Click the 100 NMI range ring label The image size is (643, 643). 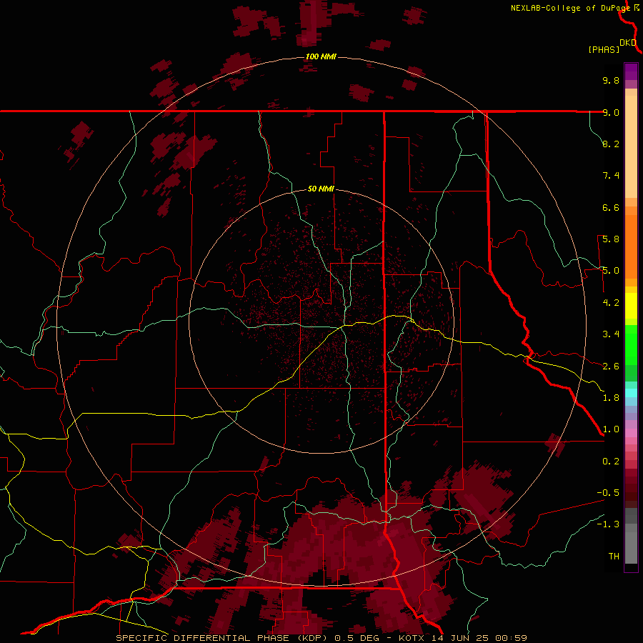(x=321, y=56)
